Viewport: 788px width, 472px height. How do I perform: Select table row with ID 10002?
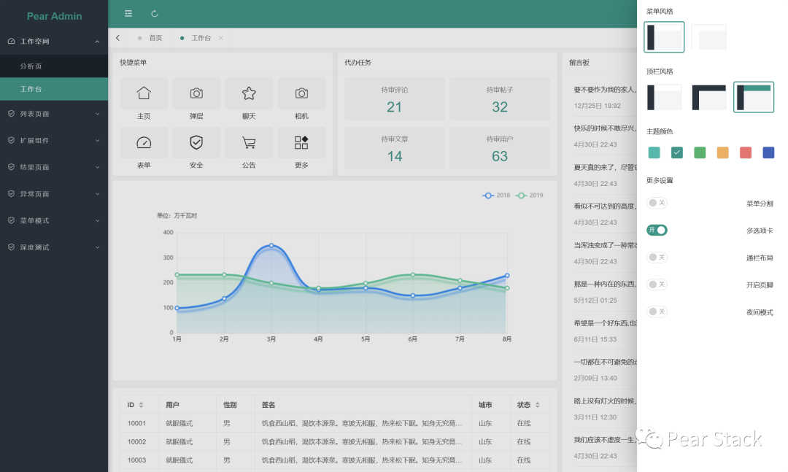(x=335, y=442)
